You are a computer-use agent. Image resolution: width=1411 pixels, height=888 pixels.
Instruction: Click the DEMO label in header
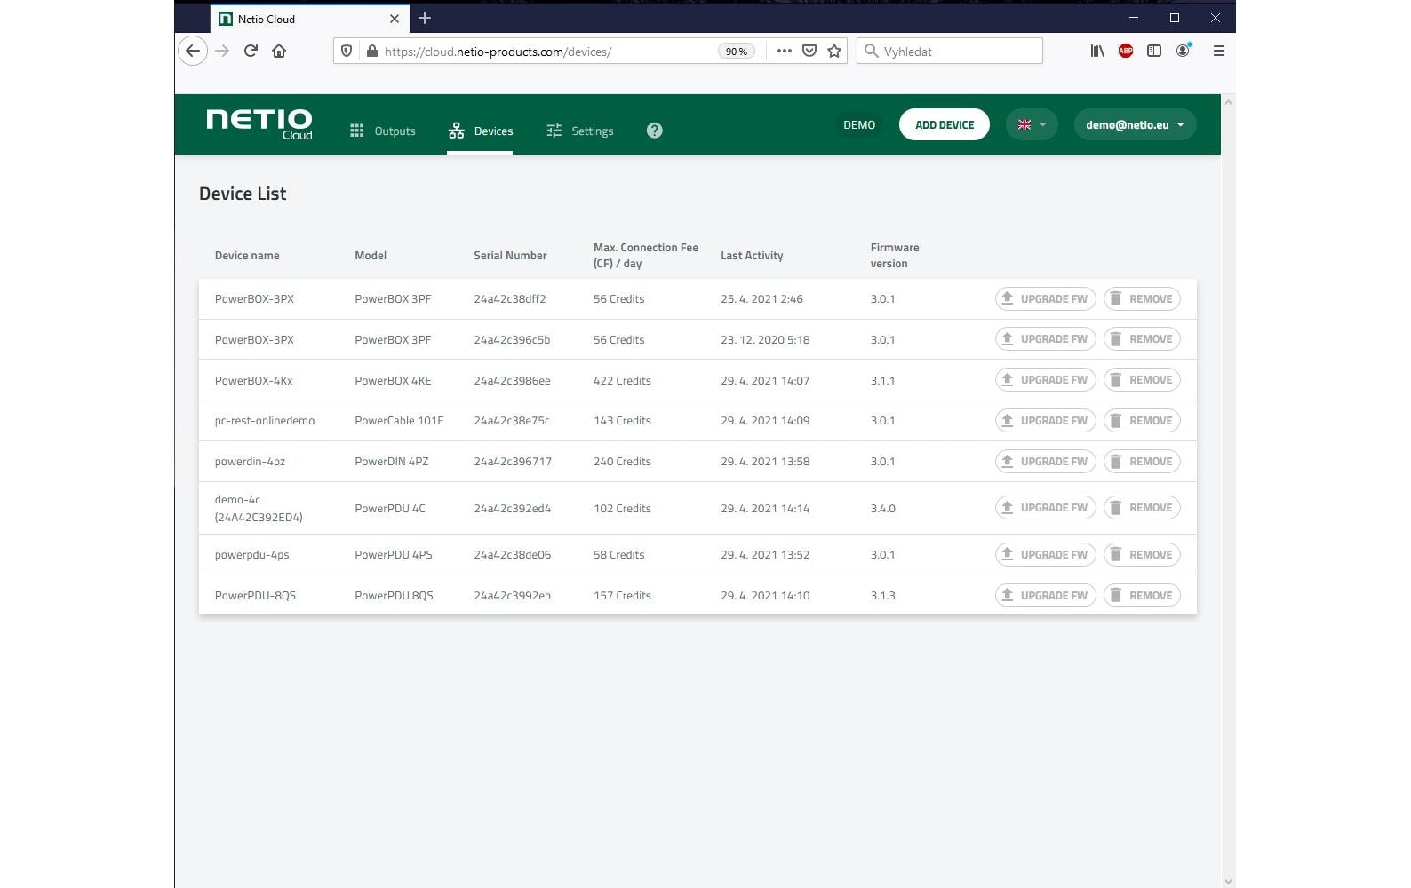point(859,125)
